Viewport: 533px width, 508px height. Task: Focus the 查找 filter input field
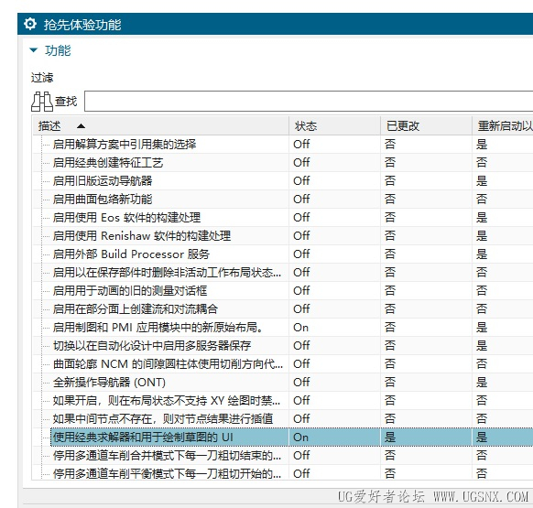point(309,102)
